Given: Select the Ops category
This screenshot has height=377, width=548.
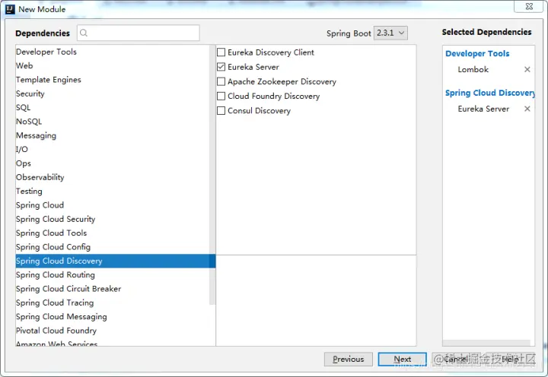Looking at the screenshot, I should pyautogui.click(x=113, y=163).
